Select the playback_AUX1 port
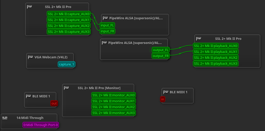 tap(216, 52)
